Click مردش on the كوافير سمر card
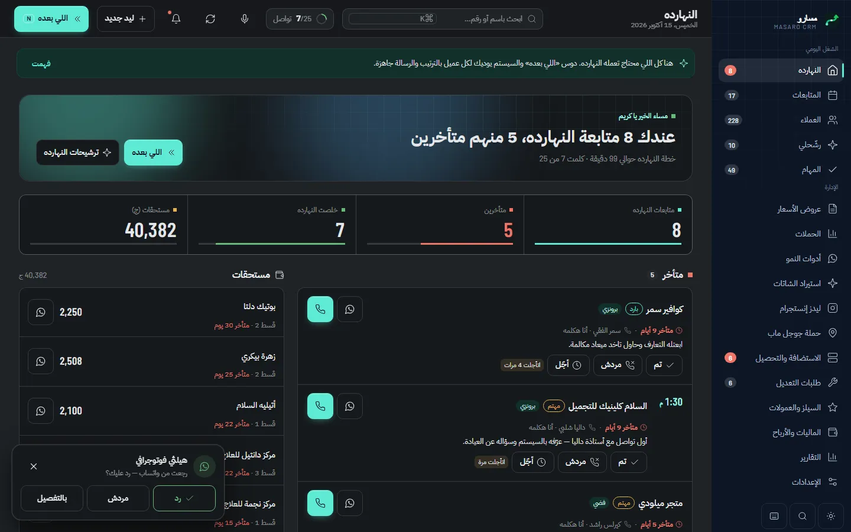851x532 pixels. 618,365
